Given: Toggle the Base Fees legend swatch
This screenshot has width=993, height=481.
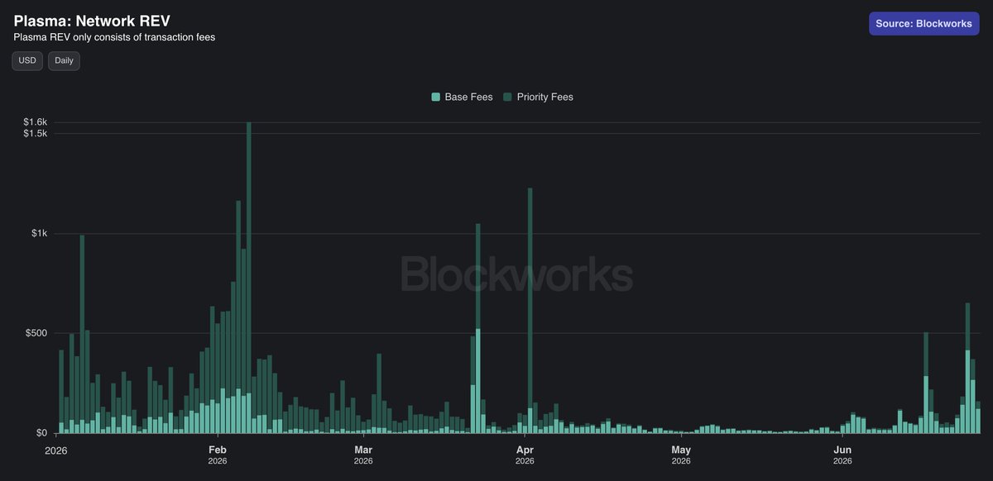Looking at the screenshot, I should [436, 98].
